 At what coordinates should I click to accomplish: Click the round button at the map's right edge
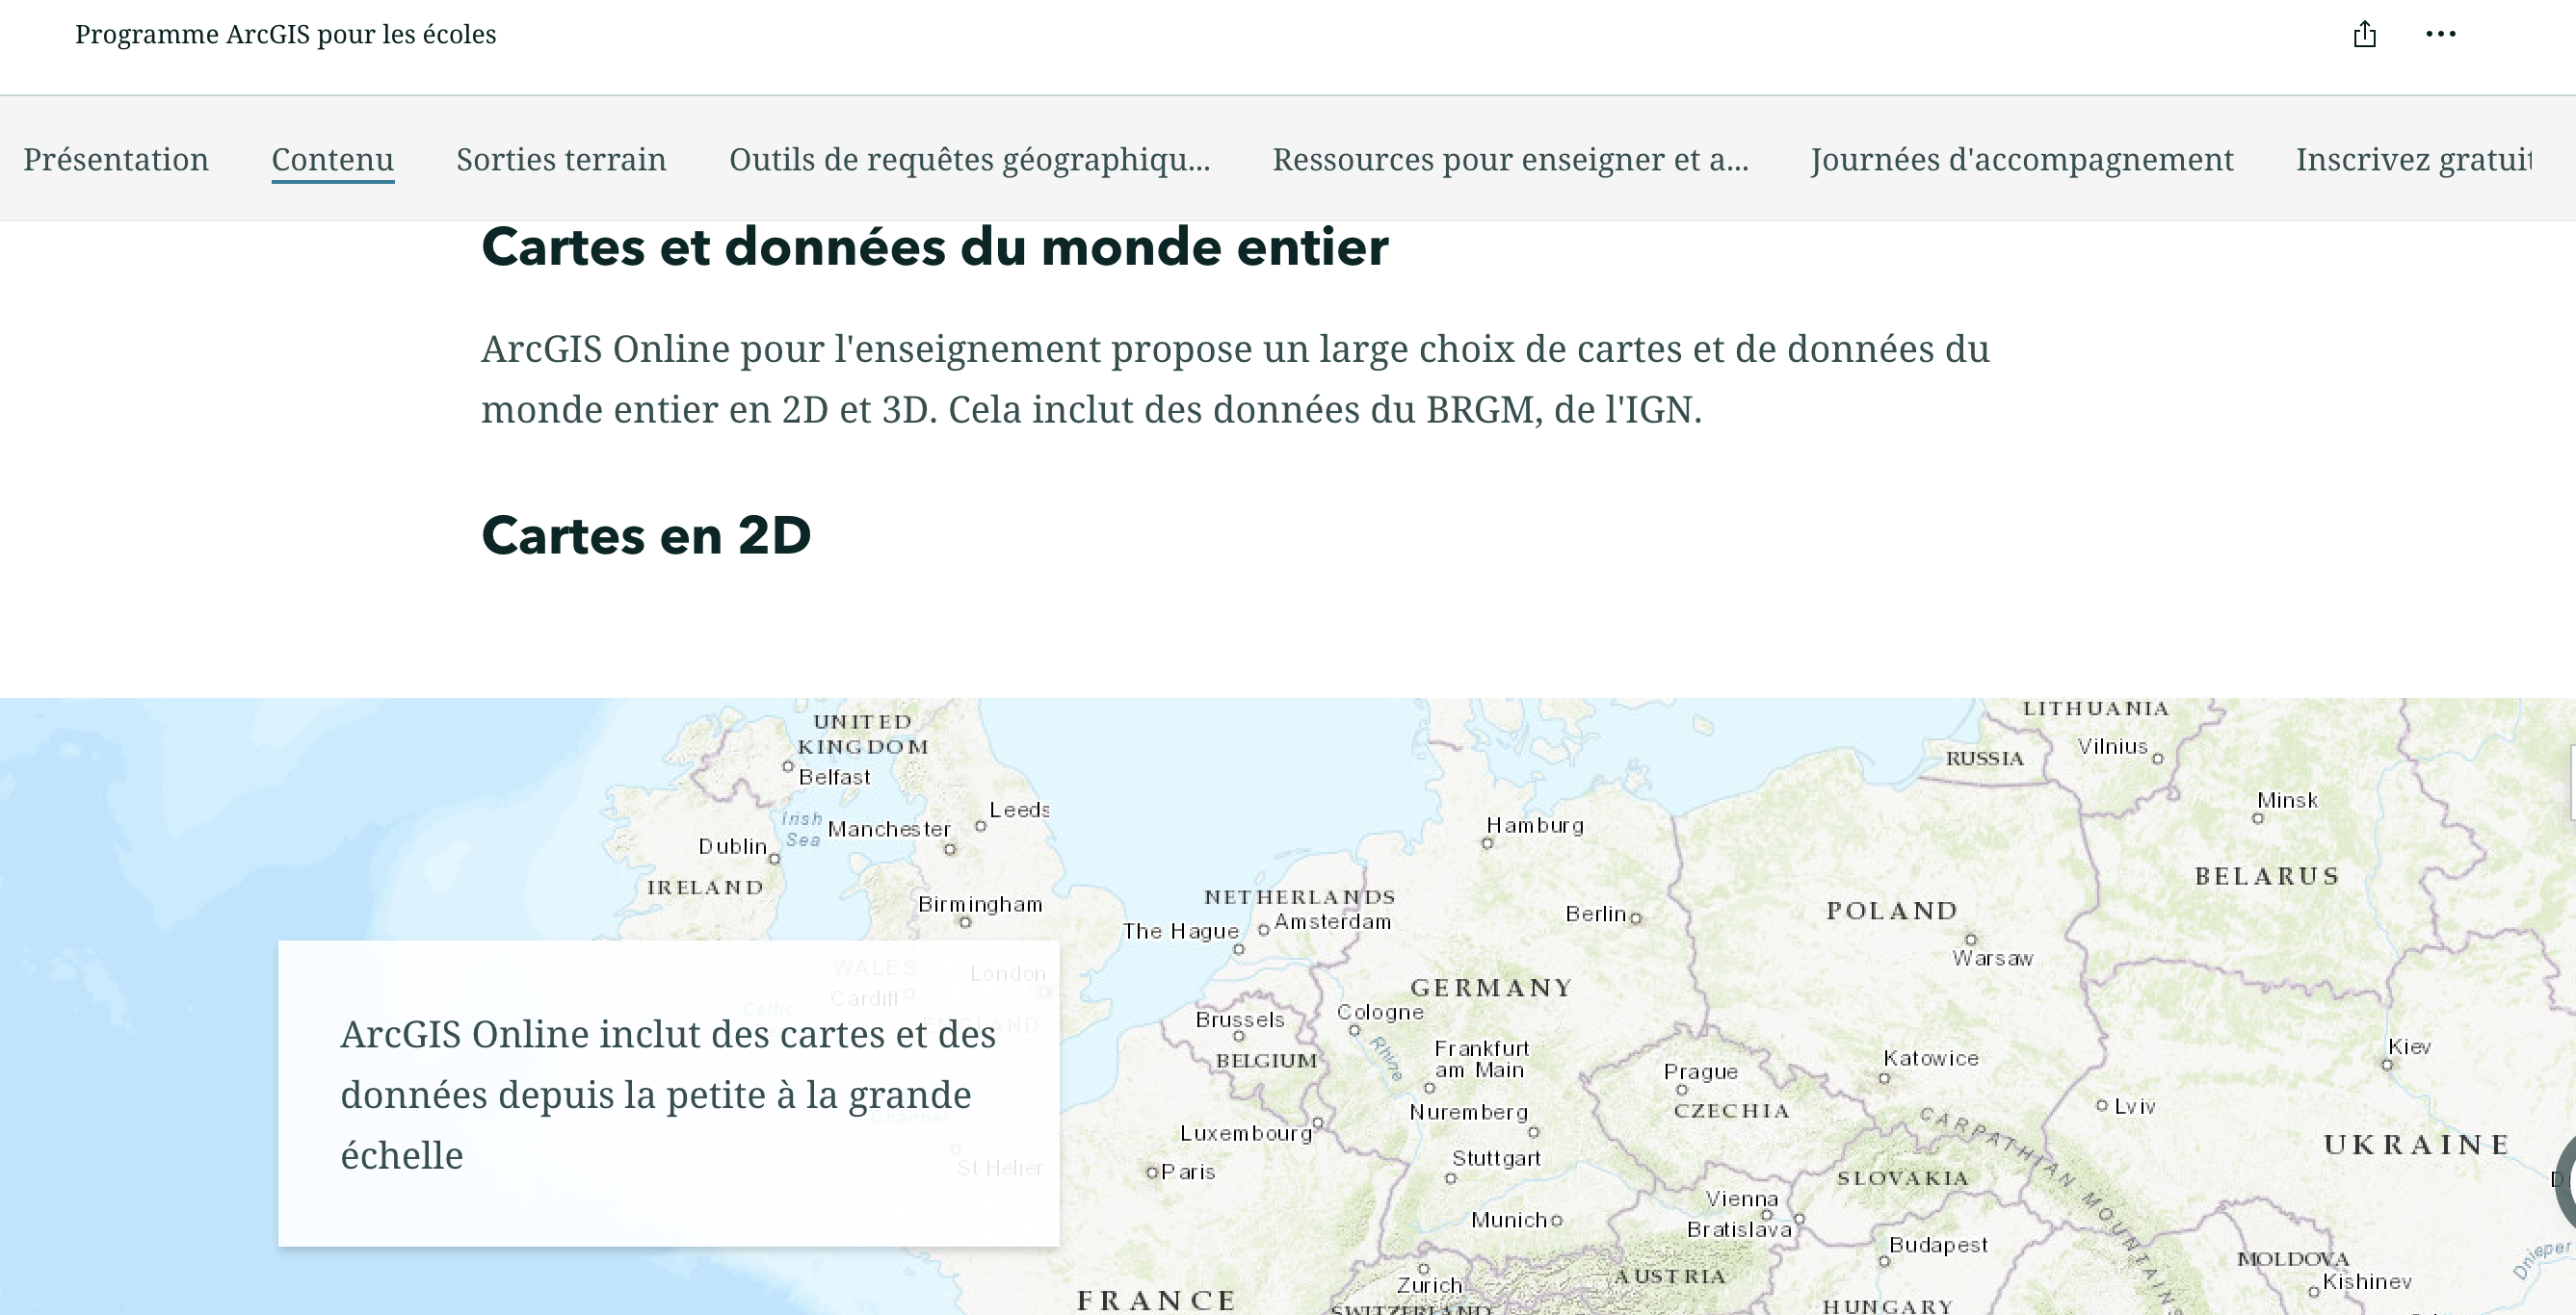click(2566, 1181)
